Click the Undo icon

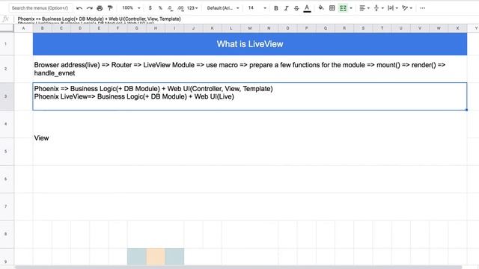(x=79, y=8)
